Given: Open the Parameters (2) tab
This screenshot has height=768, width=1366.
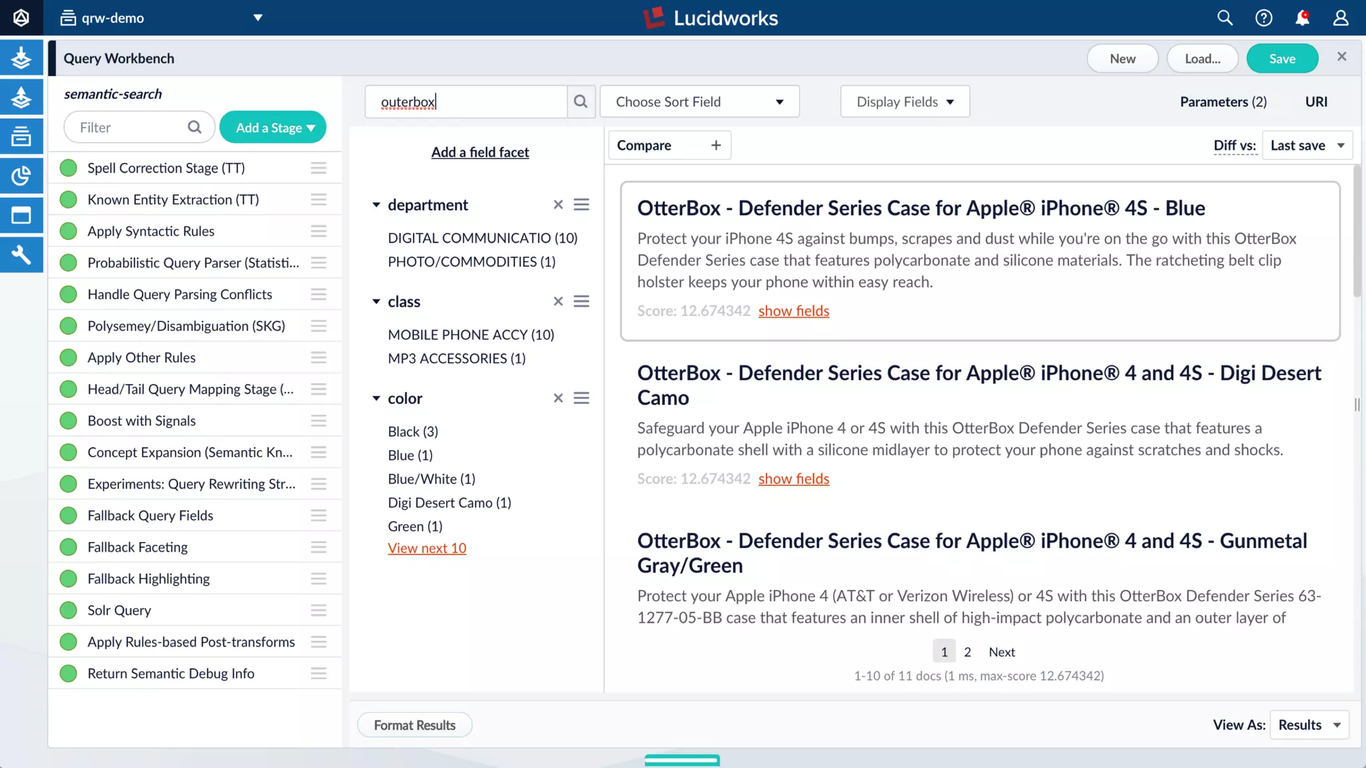Looking at the screenshot, I should pos(1223,102).
